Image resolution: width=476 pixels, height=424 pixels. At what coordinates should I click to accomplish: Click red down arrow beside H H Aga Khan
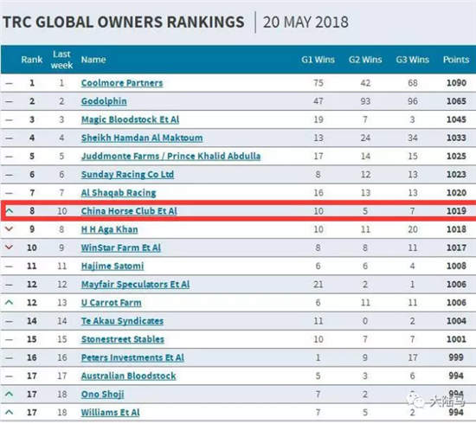point(10,228)
